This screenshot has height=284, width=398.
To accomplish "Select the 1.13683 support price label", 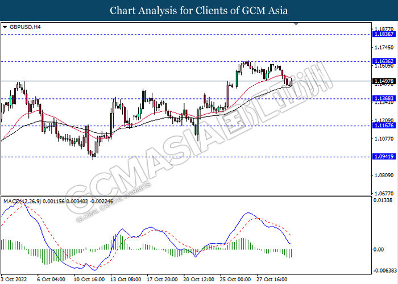I will point(384,98).
